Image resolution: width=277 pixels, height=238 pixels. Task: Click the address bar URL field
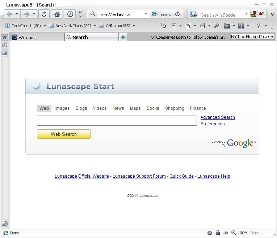tap(121, 14)
